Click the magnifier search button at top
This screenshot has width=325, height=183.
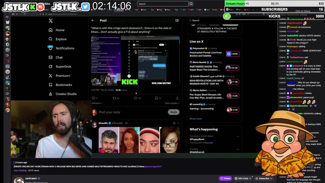(x=191, y=4)
